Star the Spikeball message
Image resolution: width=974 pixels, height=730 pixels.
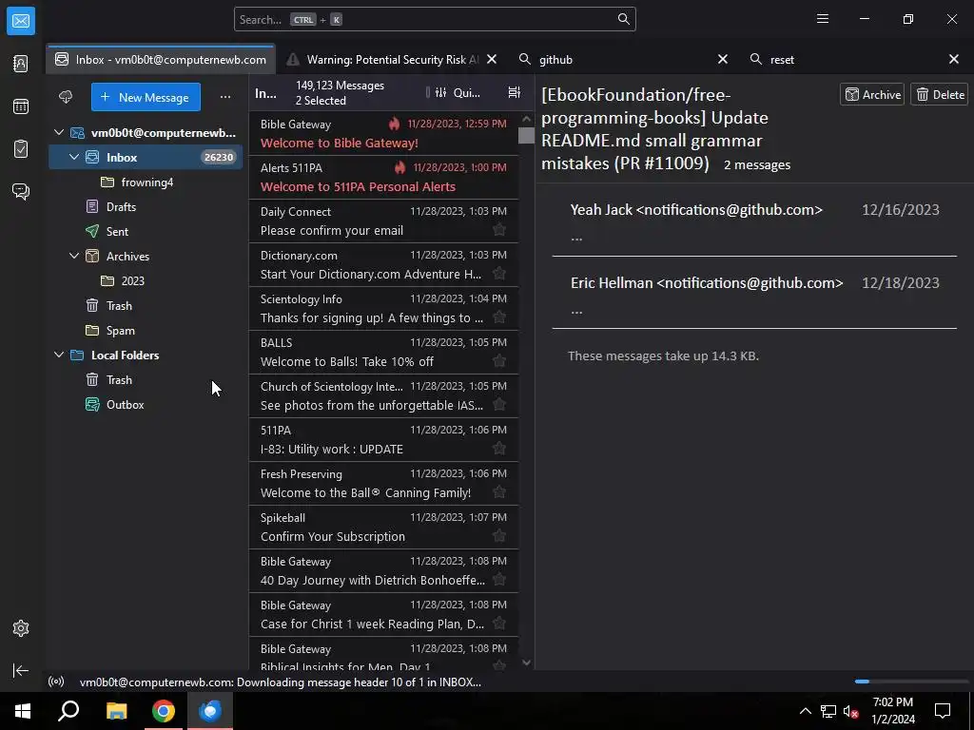(x=498, y=536)
